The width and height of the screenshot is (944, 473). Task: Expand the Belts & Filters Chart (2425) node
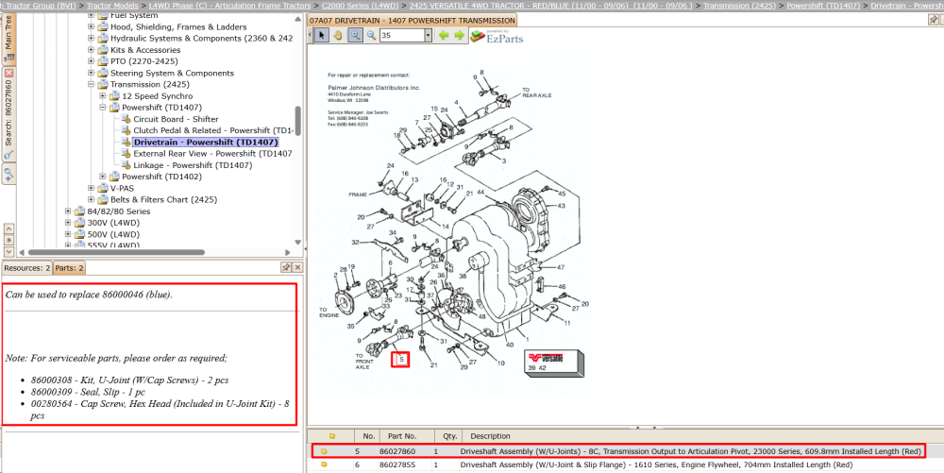(x=91, y=200)
